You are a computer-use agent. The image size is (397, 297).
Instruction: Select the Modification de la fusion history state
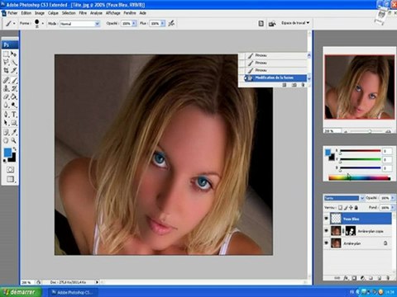pyautogui.click(x=275, y=78)
